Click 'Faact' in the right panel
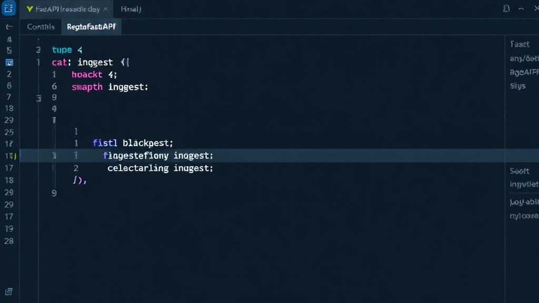The height and width of the screenshot is (303, 539). 520,44
